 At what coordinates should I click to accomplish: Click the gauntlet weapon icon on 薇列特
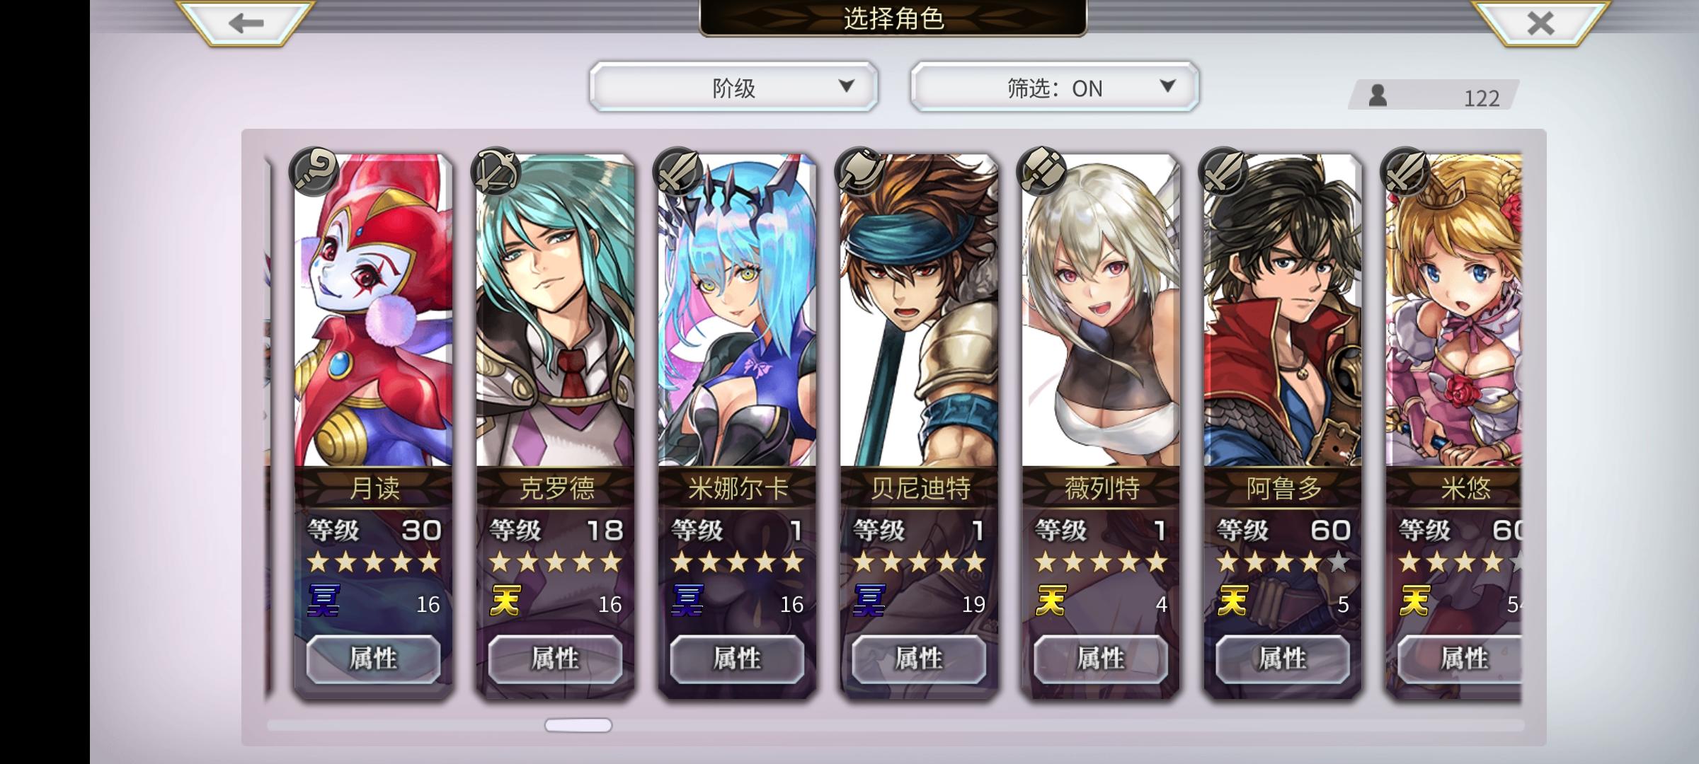1041,171
